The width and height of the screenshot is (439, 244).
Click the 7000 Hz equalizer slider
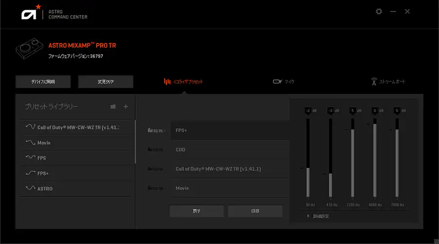pyautogui.click(x=397, y=158)
